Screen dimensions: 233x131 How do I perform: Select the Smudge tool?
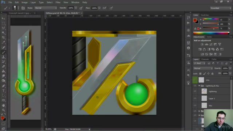click(x=3, y=76)
